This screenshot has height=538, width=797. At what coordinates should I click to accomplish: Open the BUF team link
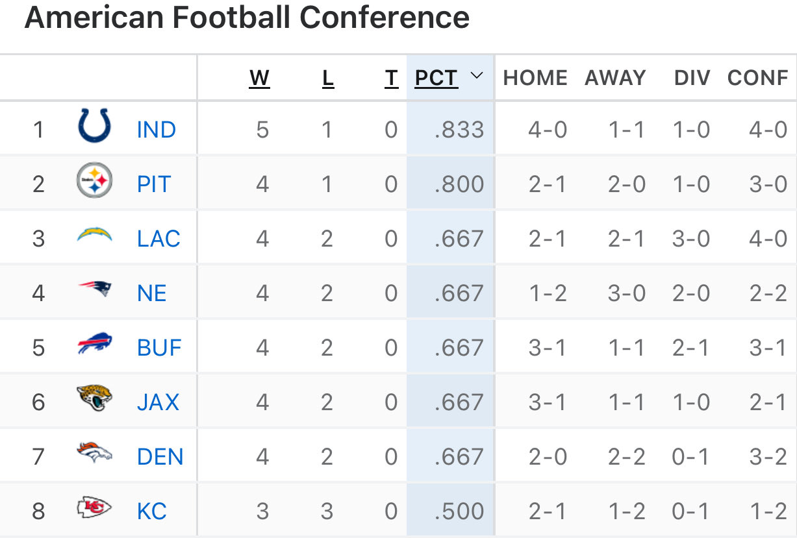coord(159,348)
